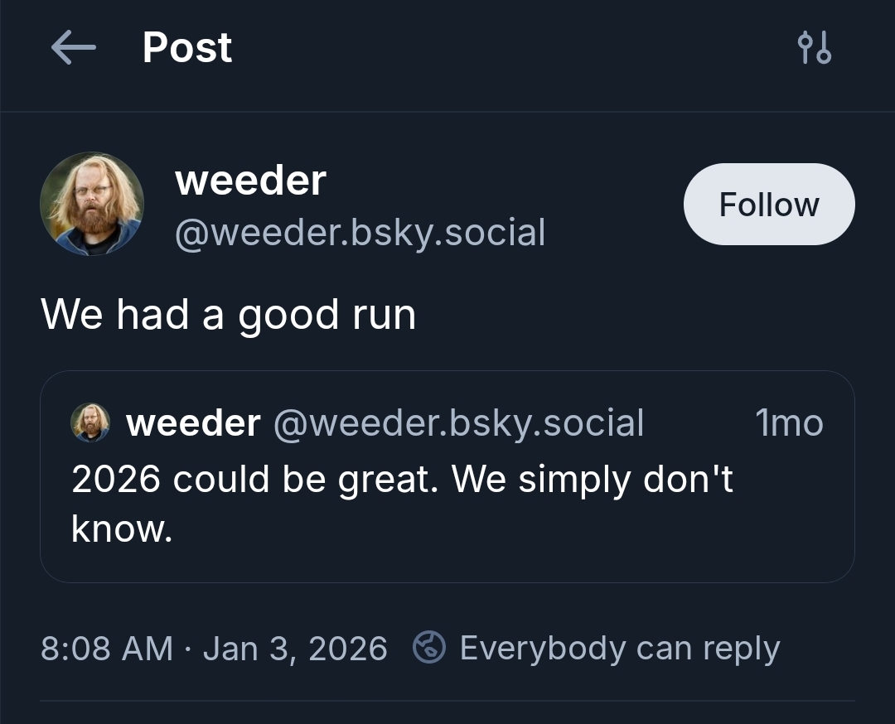Click the "1mo" quoted post timestamp

pos(788,423)
